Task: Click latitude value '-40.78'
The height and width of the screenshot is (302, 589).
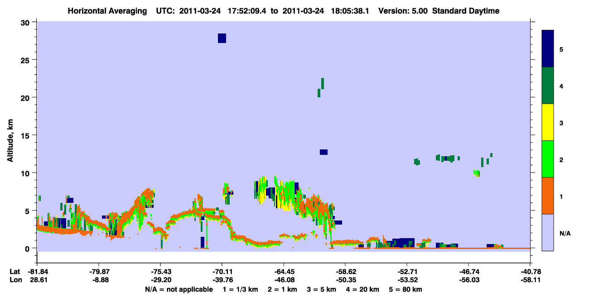Action: [x=530, y=272]
